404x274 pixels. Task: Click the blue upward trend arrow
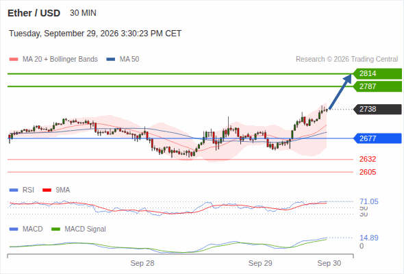(340, 92)
